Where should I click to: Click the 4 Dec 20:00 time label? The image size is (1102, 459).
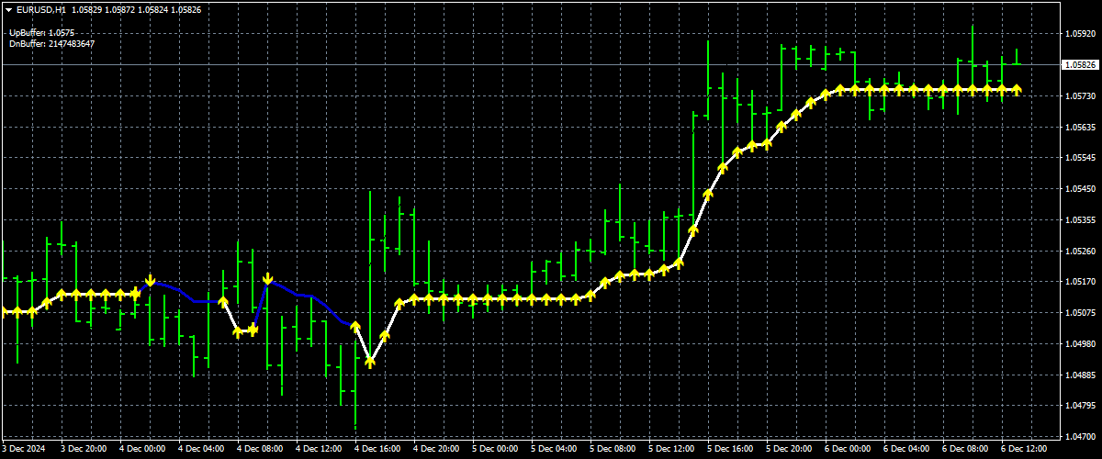436,450
